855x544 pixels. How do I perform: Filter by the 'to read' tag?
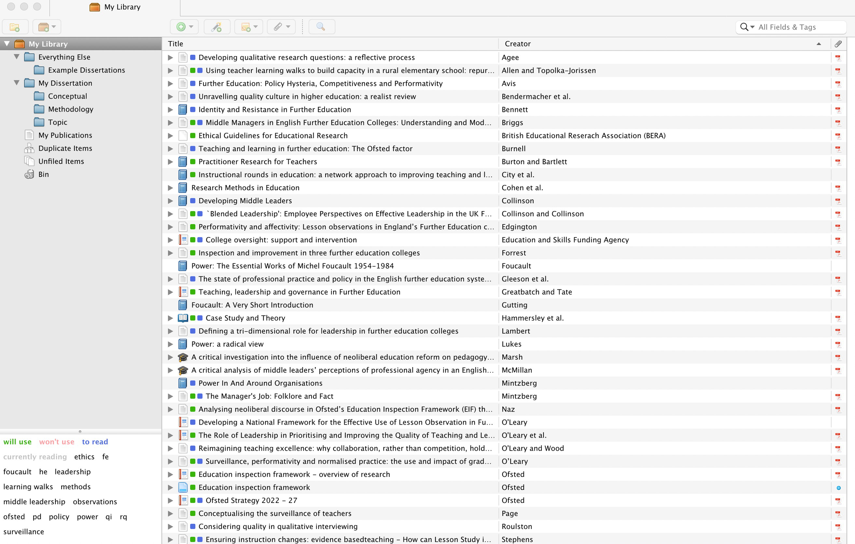point(95,442)
